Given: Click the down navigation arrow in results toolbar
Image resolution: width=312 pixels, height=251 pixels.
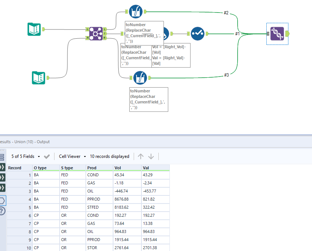Looking at the screenshot, I should 151,156.
